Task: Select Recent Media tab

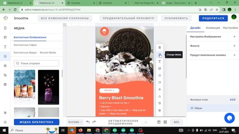Action: (x=48, y=52)
